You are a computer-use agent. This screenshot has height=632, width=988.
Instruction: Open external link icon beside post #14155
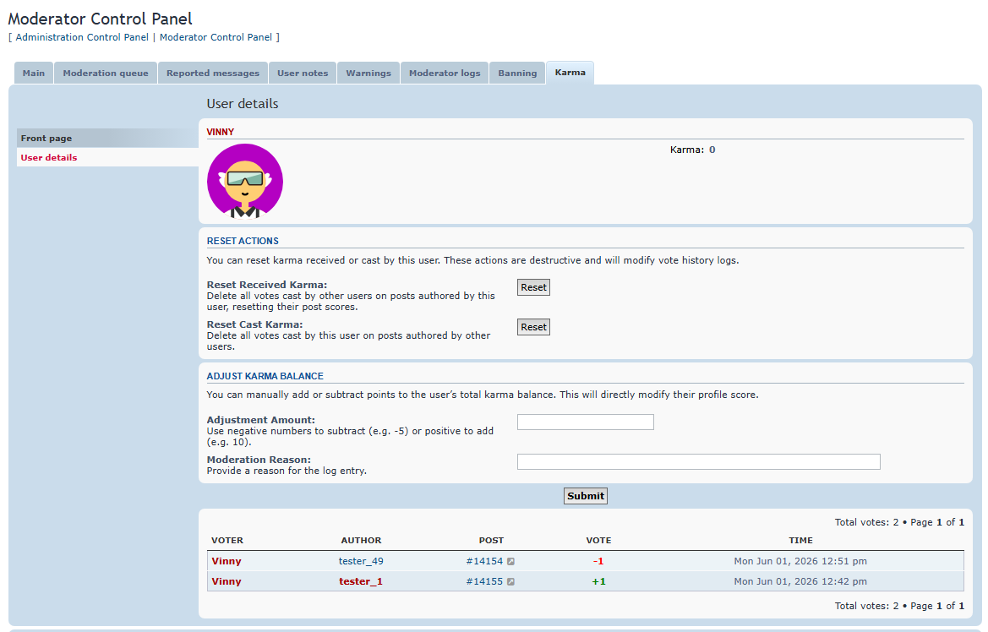tap(511, 581)
